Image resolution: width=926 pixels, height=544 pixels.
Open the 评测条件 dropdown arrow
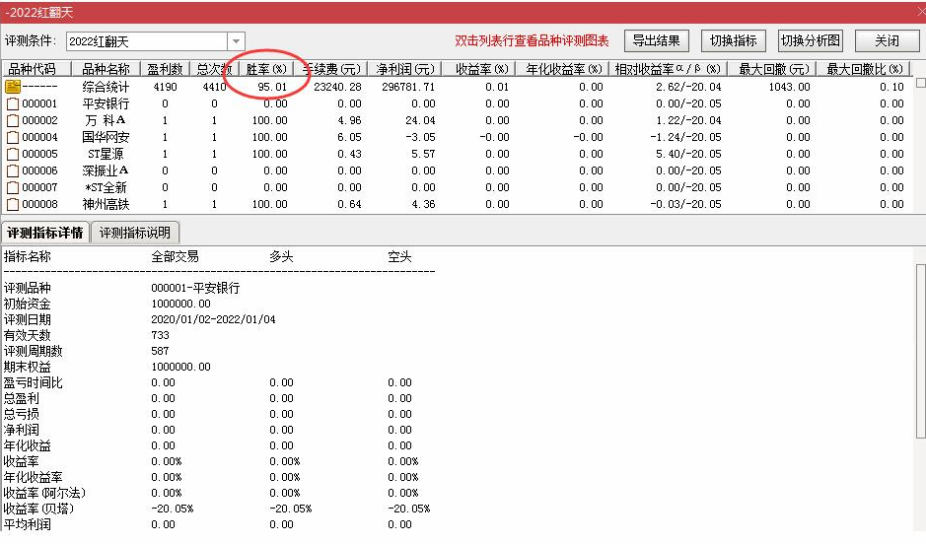point(236,41)
